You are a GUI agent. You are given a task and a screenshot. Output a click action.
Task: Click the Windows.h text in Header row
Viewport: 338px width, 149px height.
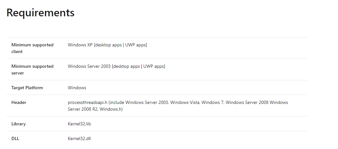click(110, 109)
